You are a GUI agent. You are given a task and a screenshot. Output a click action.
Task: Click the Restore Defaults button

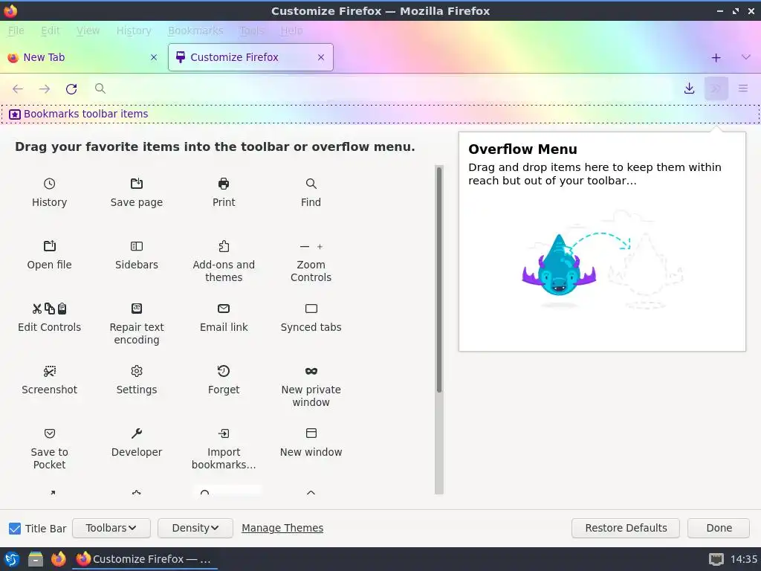(626, 528)
